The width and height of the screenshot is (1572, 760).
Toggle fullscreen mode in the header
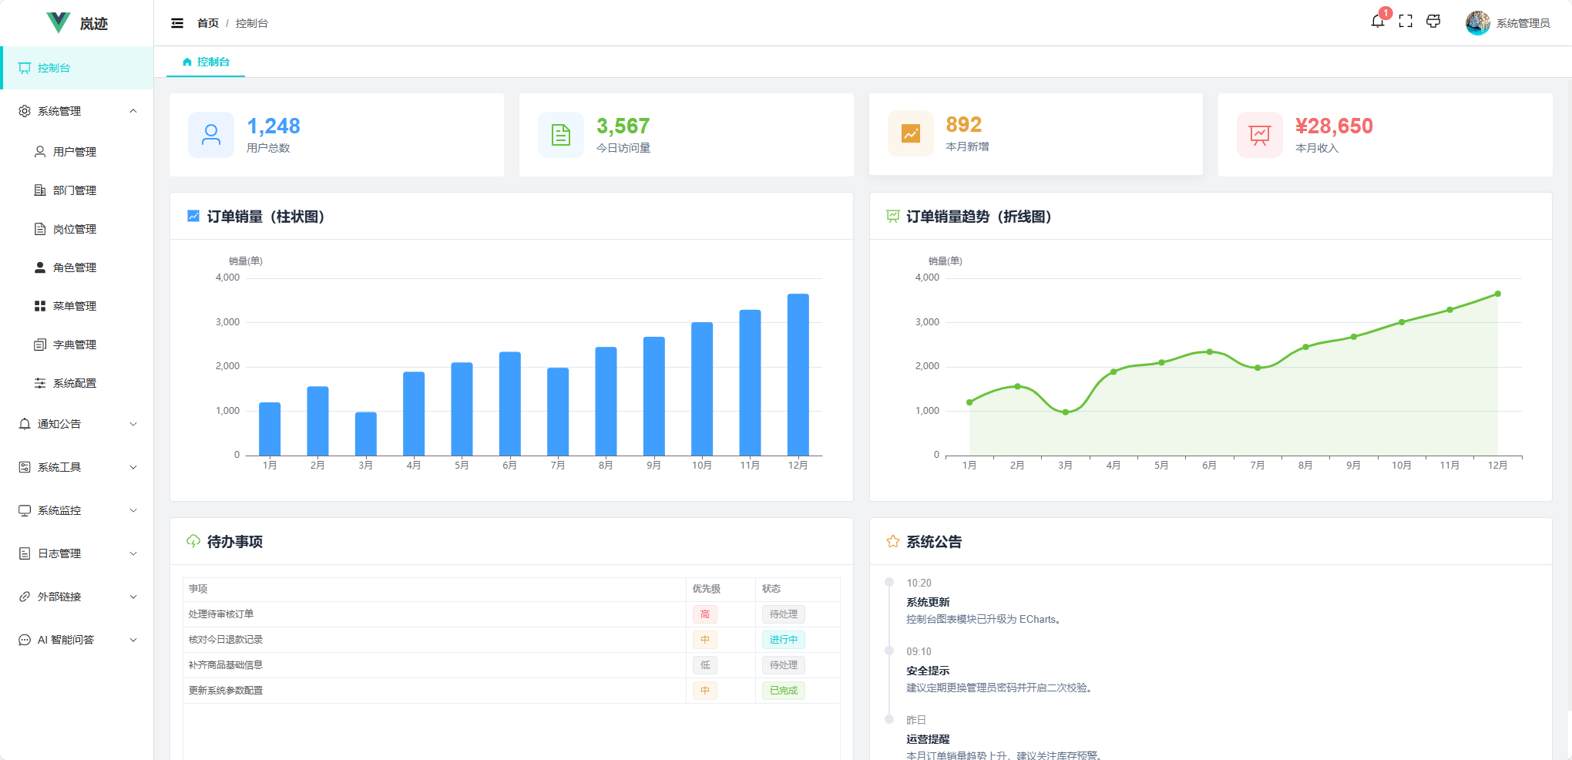(x=1406, y=22)
